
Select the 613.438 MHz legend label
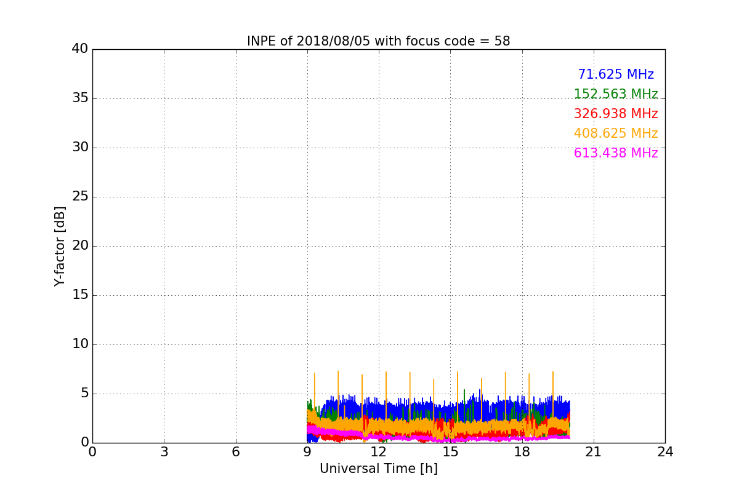[616, 153]
